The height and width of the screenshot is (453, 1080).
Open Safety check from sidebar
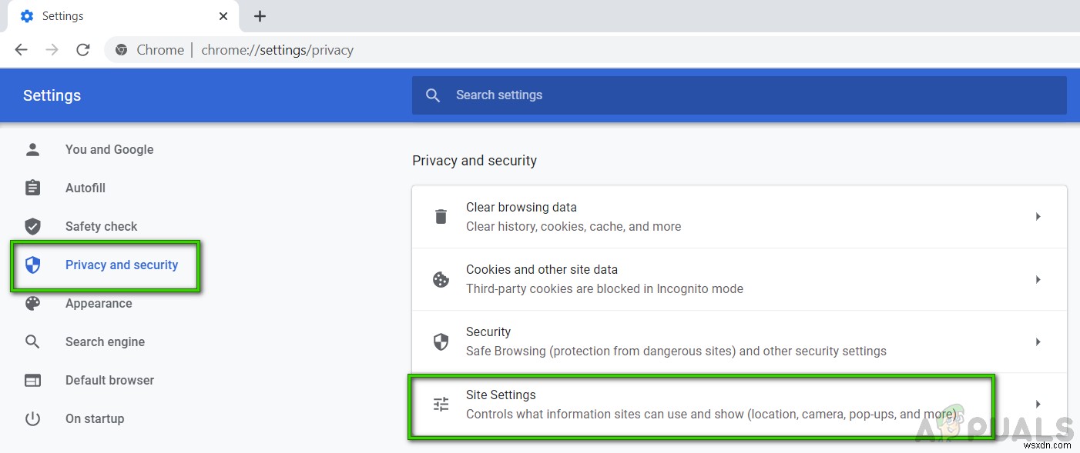(101, 227)
